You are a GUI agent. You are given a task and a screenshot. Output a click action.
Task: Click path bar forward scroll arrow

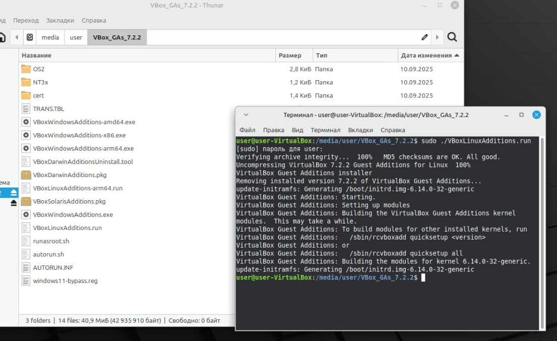tap(437, 37)
